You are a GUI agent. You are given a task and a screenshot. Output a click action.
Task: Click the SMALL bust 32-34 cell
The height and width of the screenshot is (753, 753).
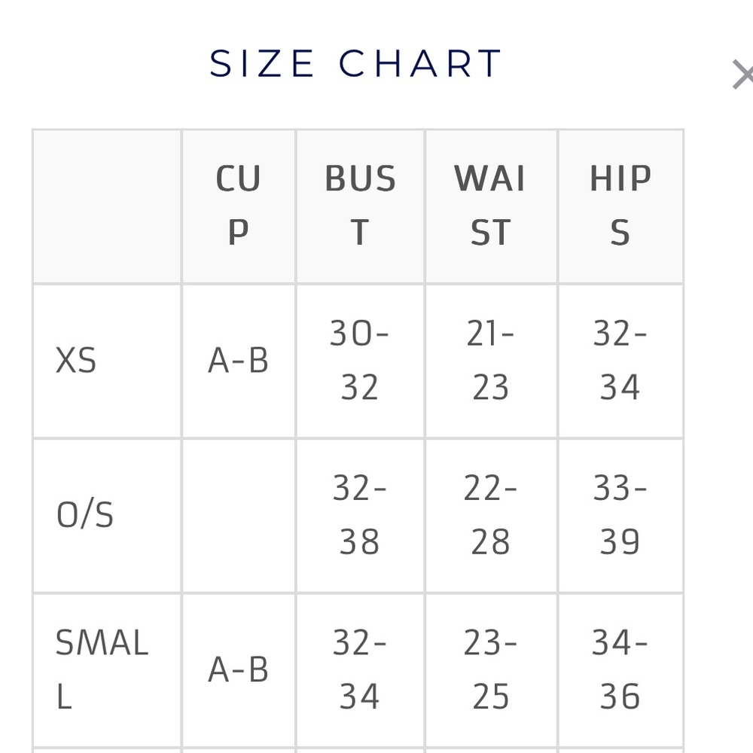pyautogui.click(x=360, y=669)
